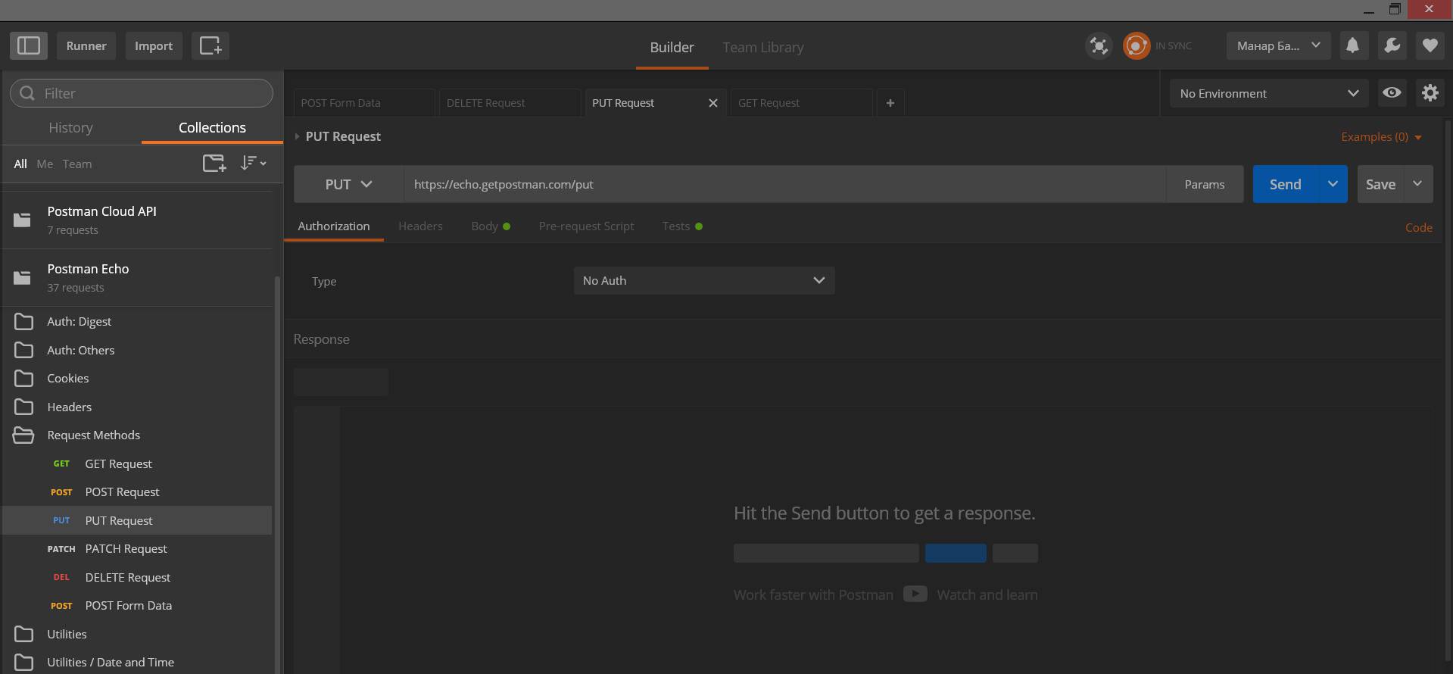The width and height of the screenshot is (1453, 674).
Task: Expand the Examples (0) dropdown
Action: (1381, 137)
